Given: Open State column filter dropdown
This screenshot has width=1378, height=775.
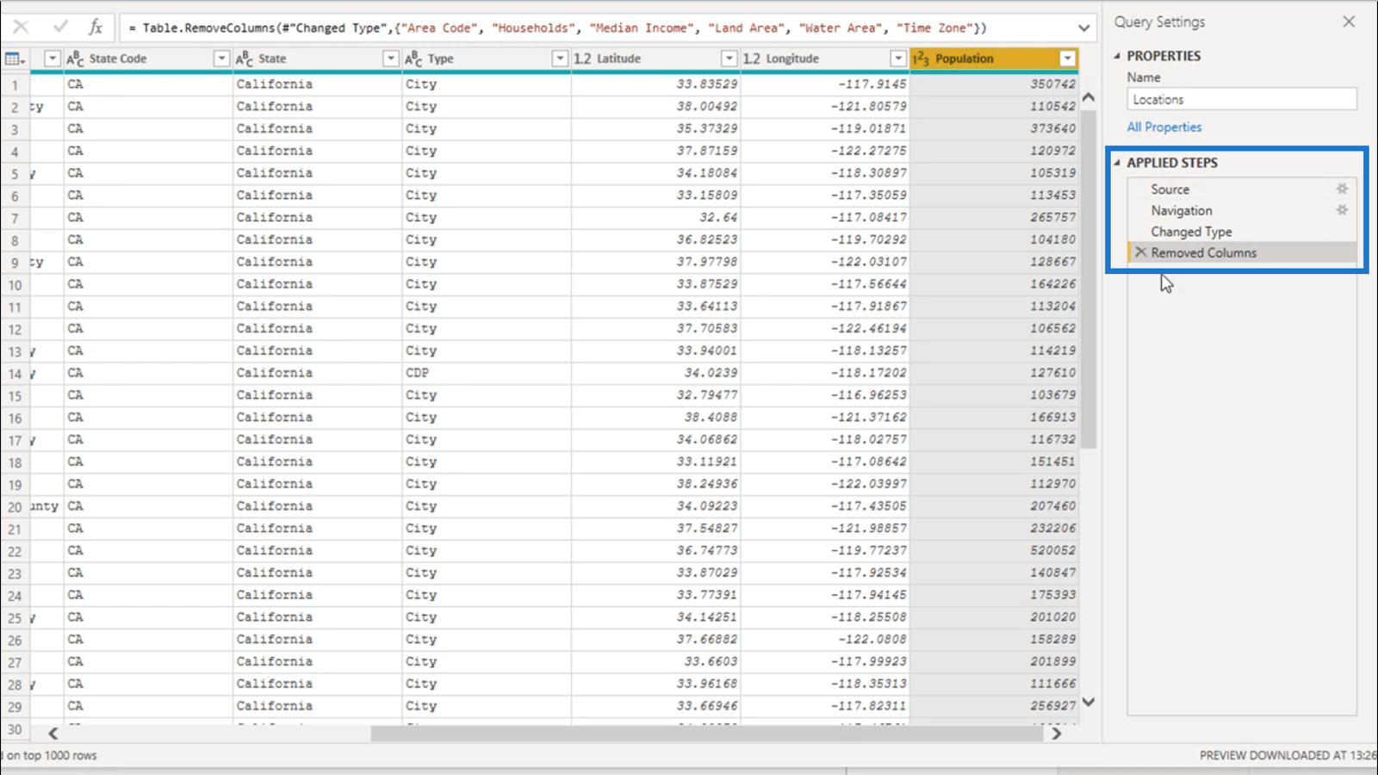Looking at the screenshot, I should click(x=390, y=59).
